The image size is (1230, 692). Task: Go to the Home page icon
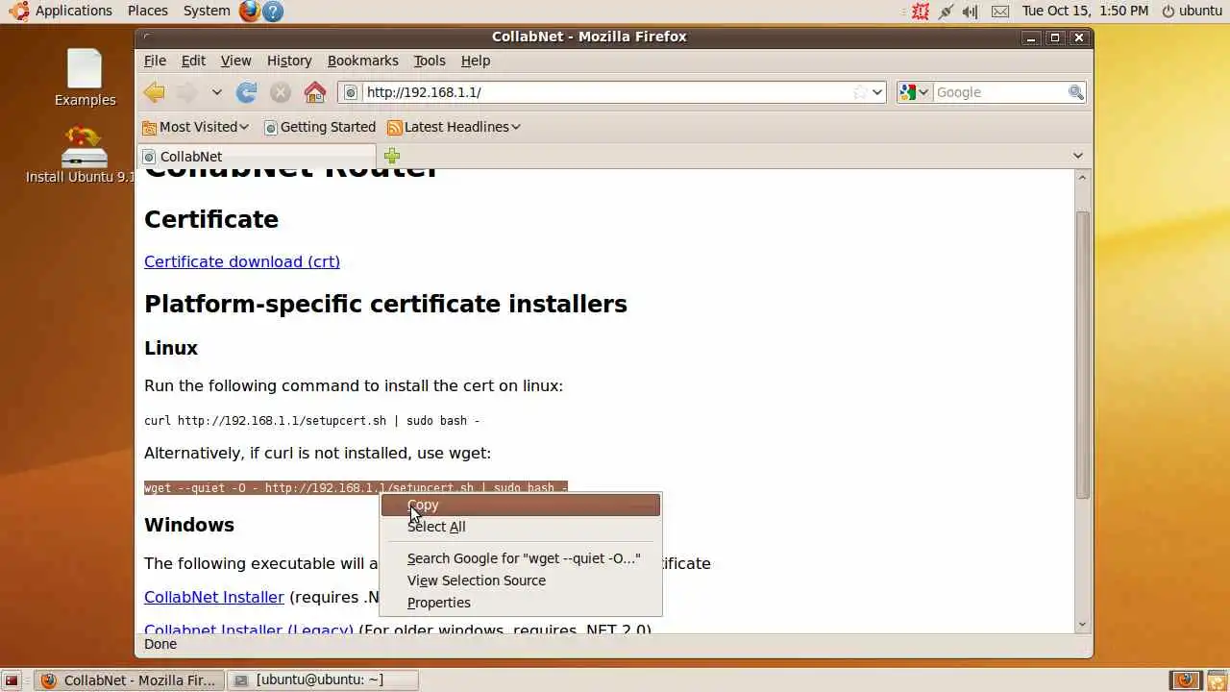pos(315,92)
